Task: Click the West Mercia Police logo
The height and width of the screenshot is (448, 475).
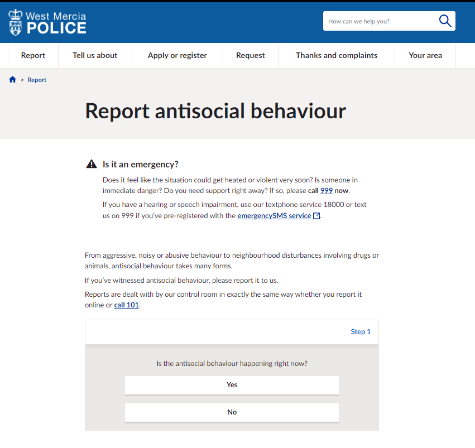Action: click(x=47, y=23)
